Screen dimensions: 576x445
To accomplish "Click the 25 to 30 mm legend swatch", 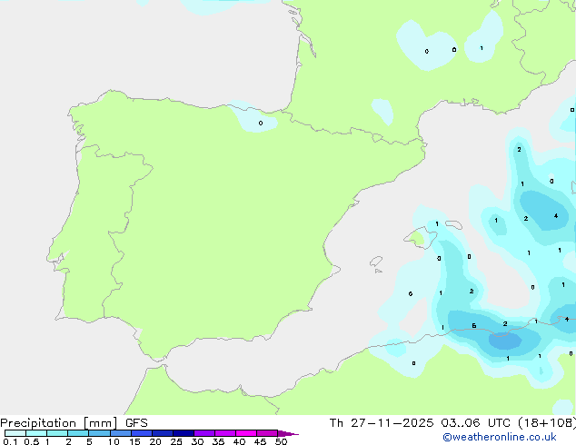I will click(x=183, y=433).
